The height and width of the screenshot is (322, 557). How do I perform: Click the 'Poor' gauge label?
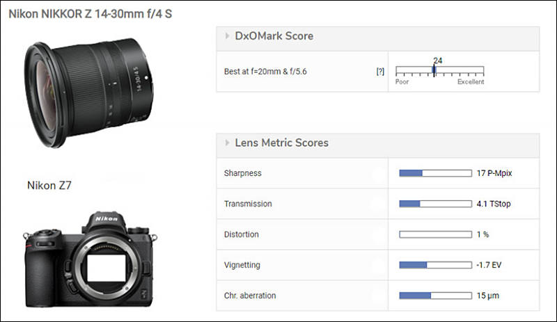[x=402, y=81]
